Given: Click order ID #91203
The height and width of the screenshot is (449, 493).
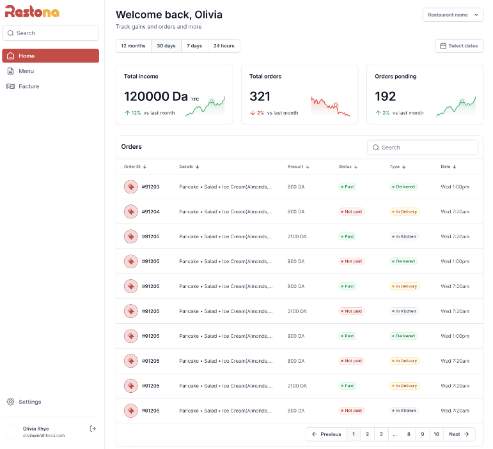Looking at the screenshot, I should click(x=151, y=187).
